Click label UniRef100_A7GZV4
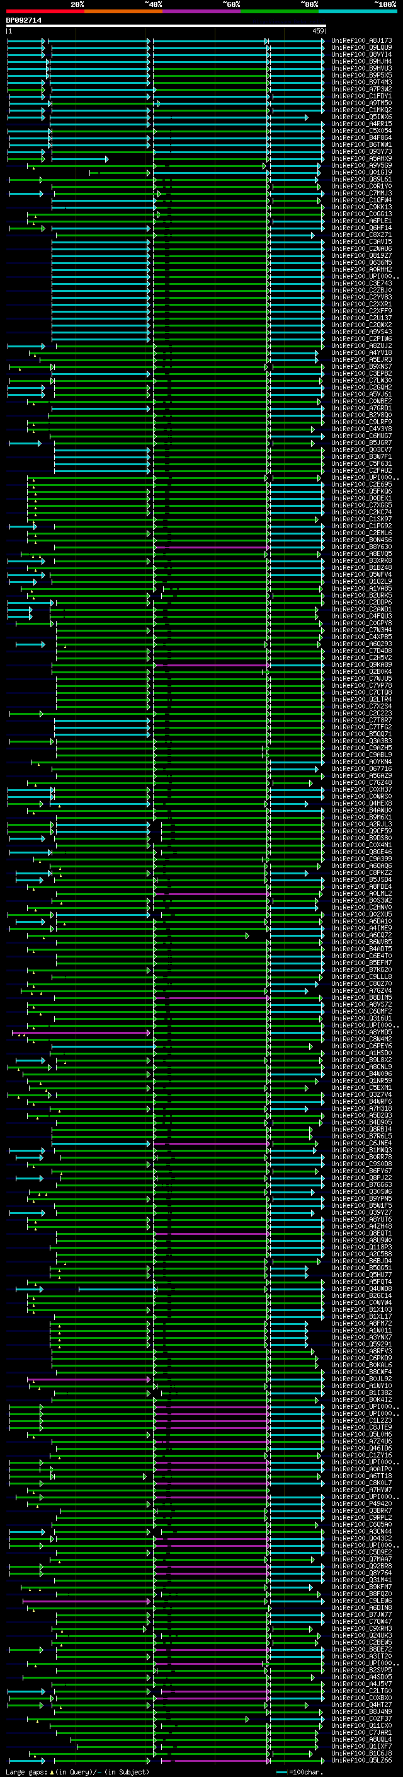Screen dimensions: 403x1777 point(361,990)
